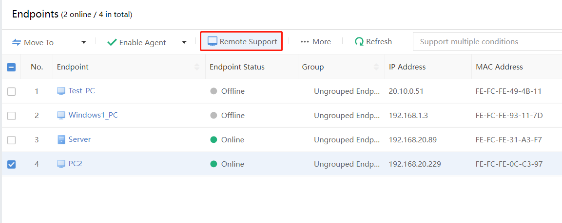Uncheck the PC2 row checkbox
The height and width of the screenshot is (223, 562).
pyautogui.click(x=11, y=164)
